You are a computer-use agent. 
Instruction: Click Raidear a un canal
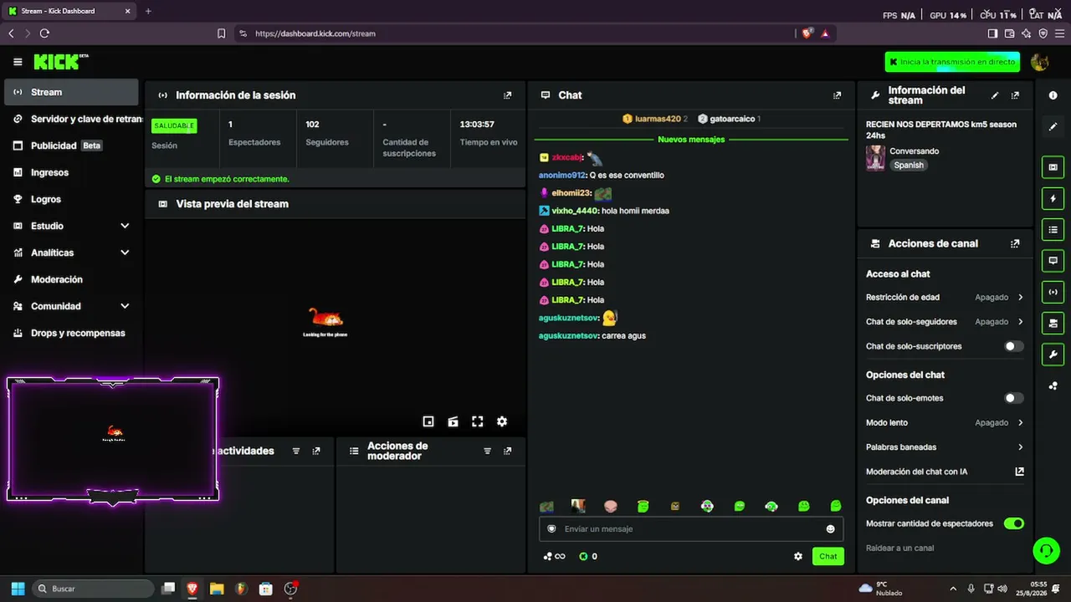(900, 548)
